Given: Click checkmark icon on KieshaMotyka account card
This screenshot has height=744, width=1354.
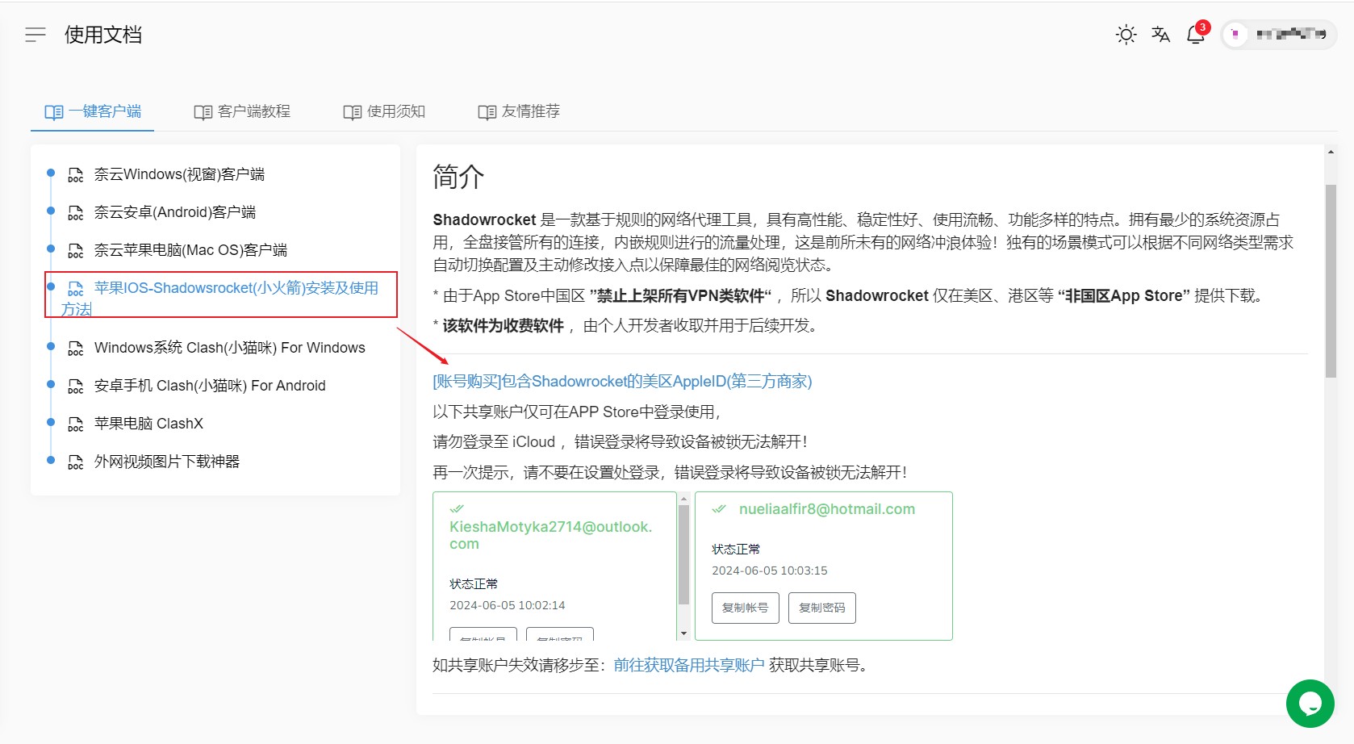Looking at the screenshot, I should [457, 508].
